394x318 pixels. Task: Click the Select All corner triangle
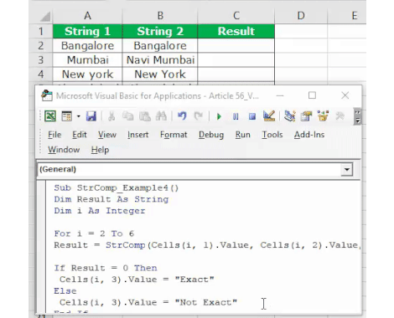(44, 16)
